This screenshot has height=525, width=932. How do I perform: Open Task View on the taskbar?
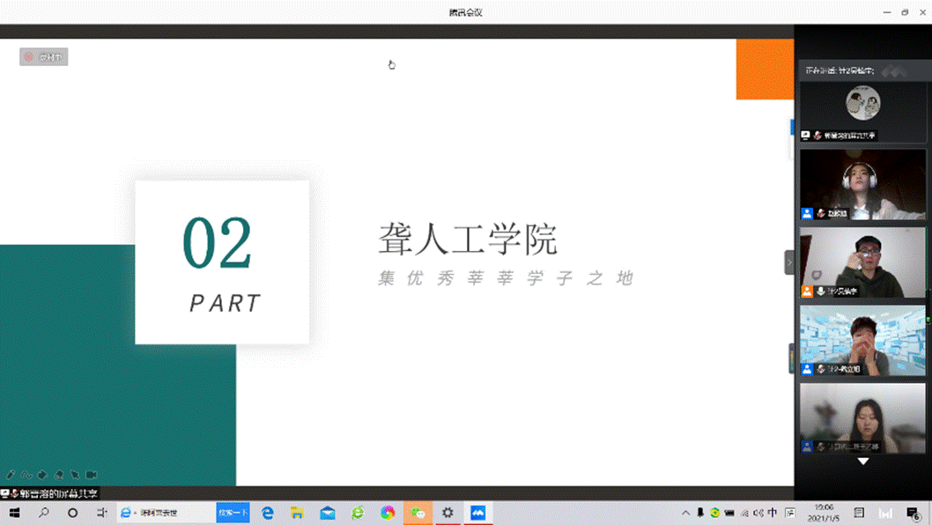(x=101, y=513)
